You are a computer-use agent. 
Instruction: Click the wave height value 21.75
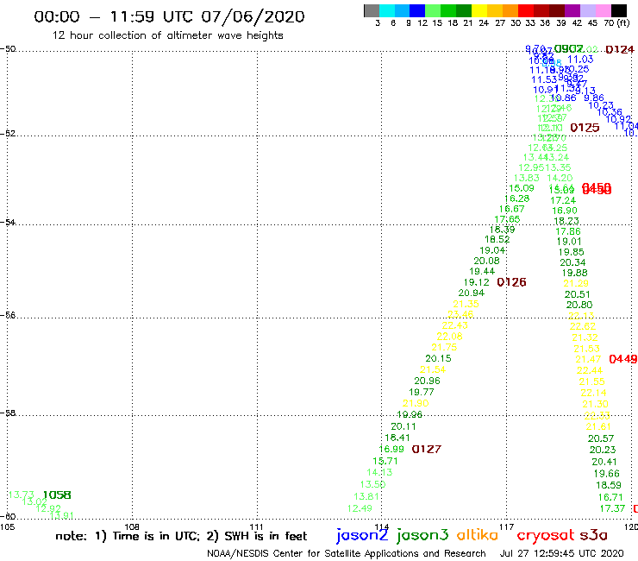coord(444,348)
